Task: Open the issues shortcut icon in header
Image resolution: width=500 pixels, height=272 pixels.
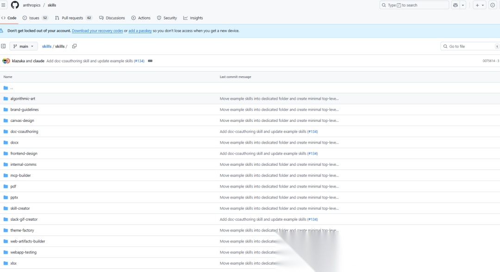Action: click(x=493, y=5)
